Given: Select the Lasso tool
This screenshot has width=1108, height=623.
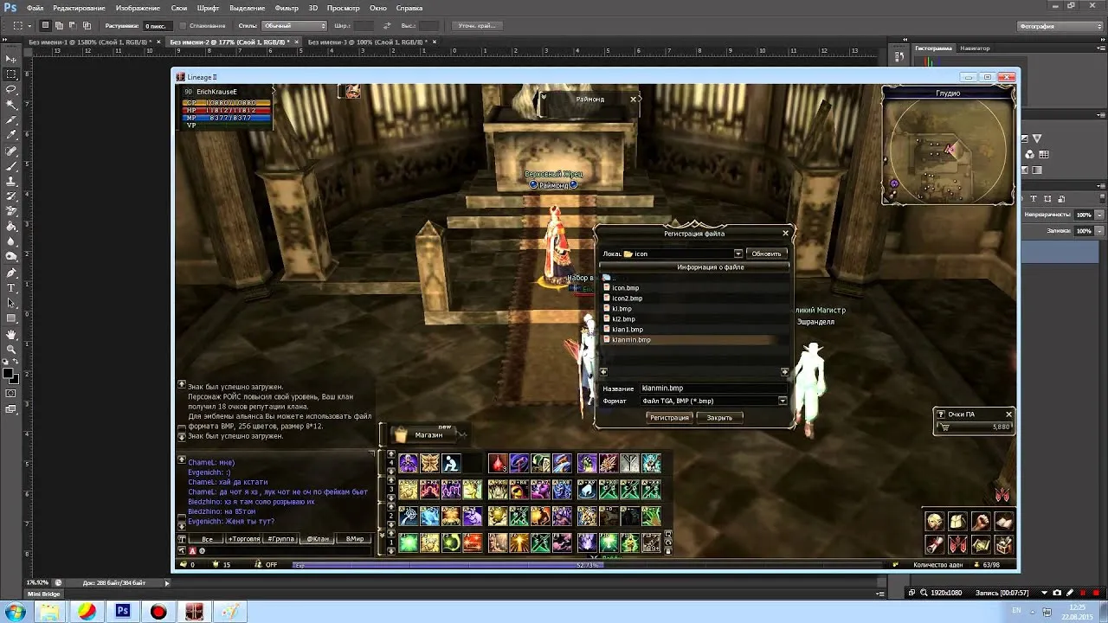Looking at the screenshot, I should click(x=11, y=89).
